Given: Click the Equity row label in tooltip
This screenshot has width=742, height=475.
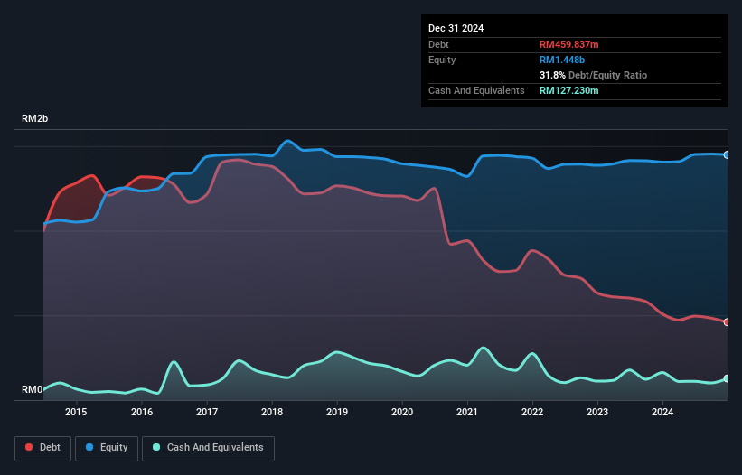Looking at the screenshot, I should (x=442, y=60).
